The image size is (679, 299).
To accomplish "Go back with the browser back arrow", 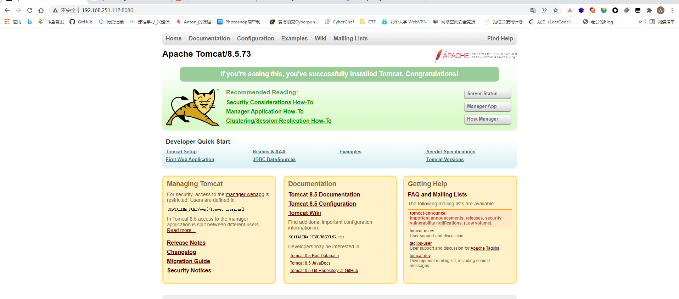I will (7, 10).
